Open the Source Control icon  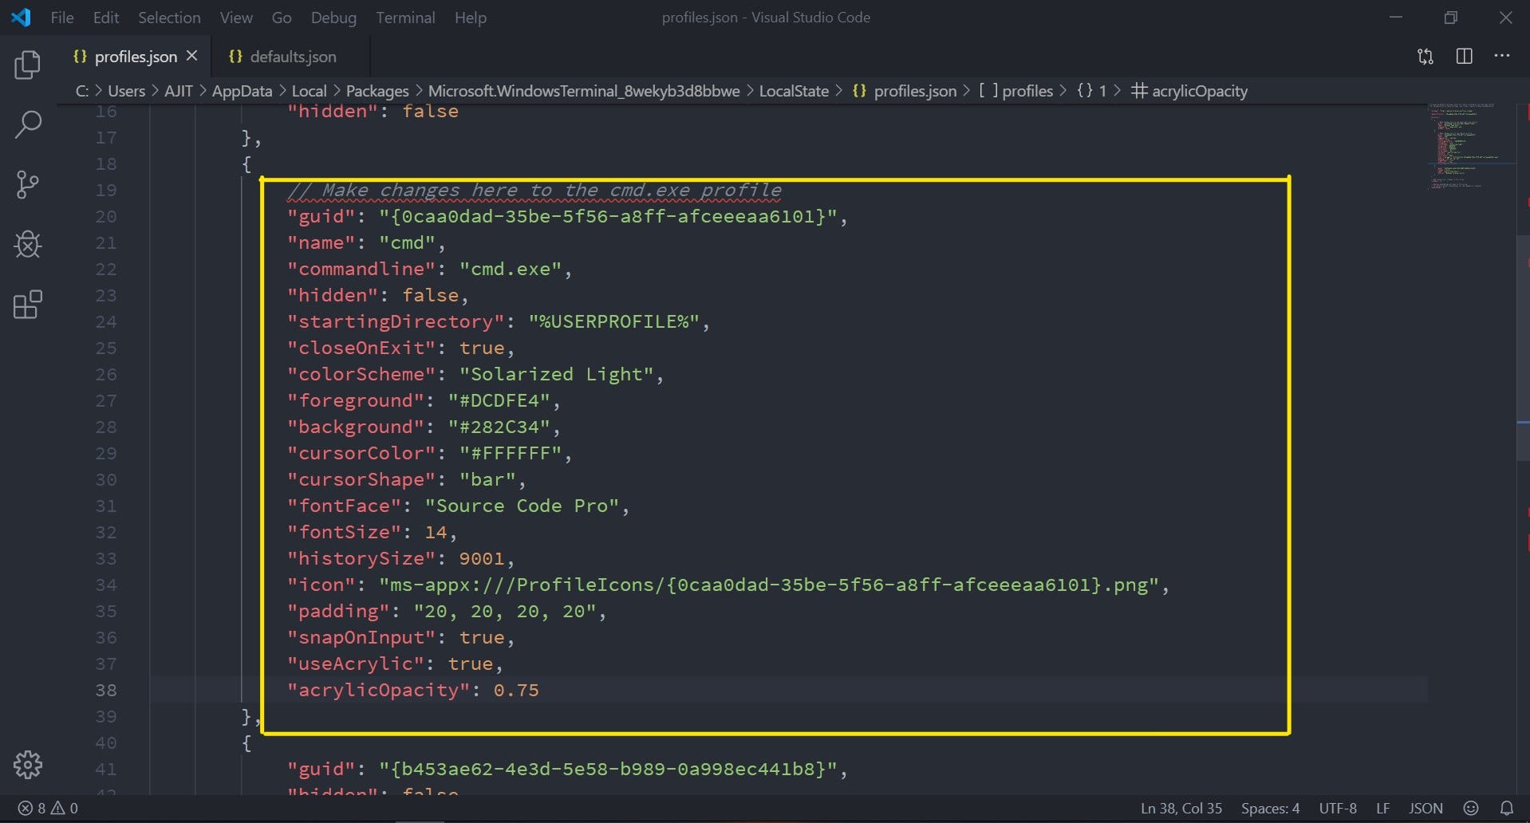click(x=27, y=184)
